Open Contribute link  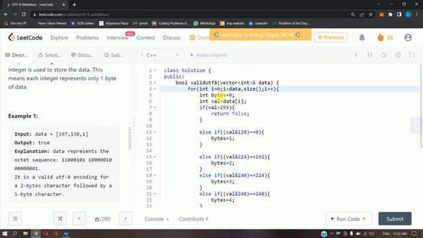click(x=193, y=219)
